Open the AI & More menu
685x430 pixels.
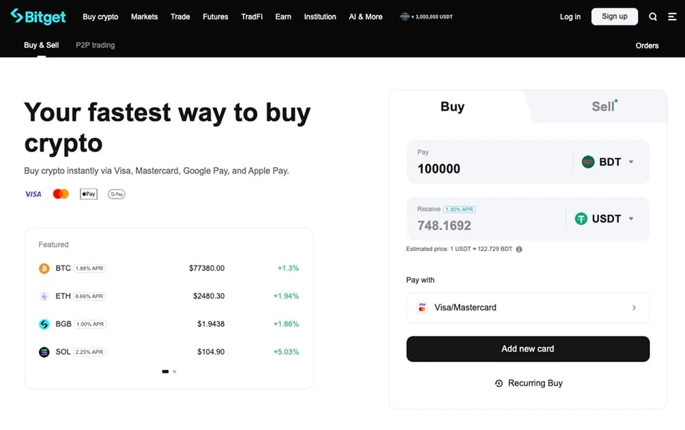[x=366, y=16]
